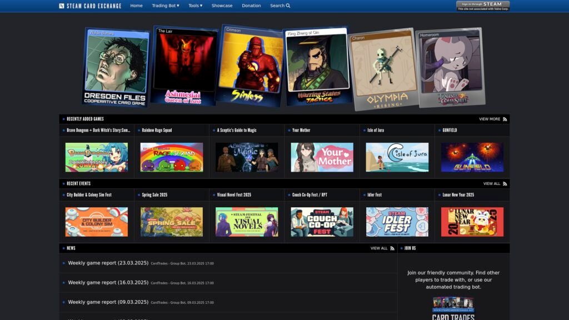This screenshot has height=320, width=569.
Task: Open the Your Mother title link
Action: pos(301,130)
